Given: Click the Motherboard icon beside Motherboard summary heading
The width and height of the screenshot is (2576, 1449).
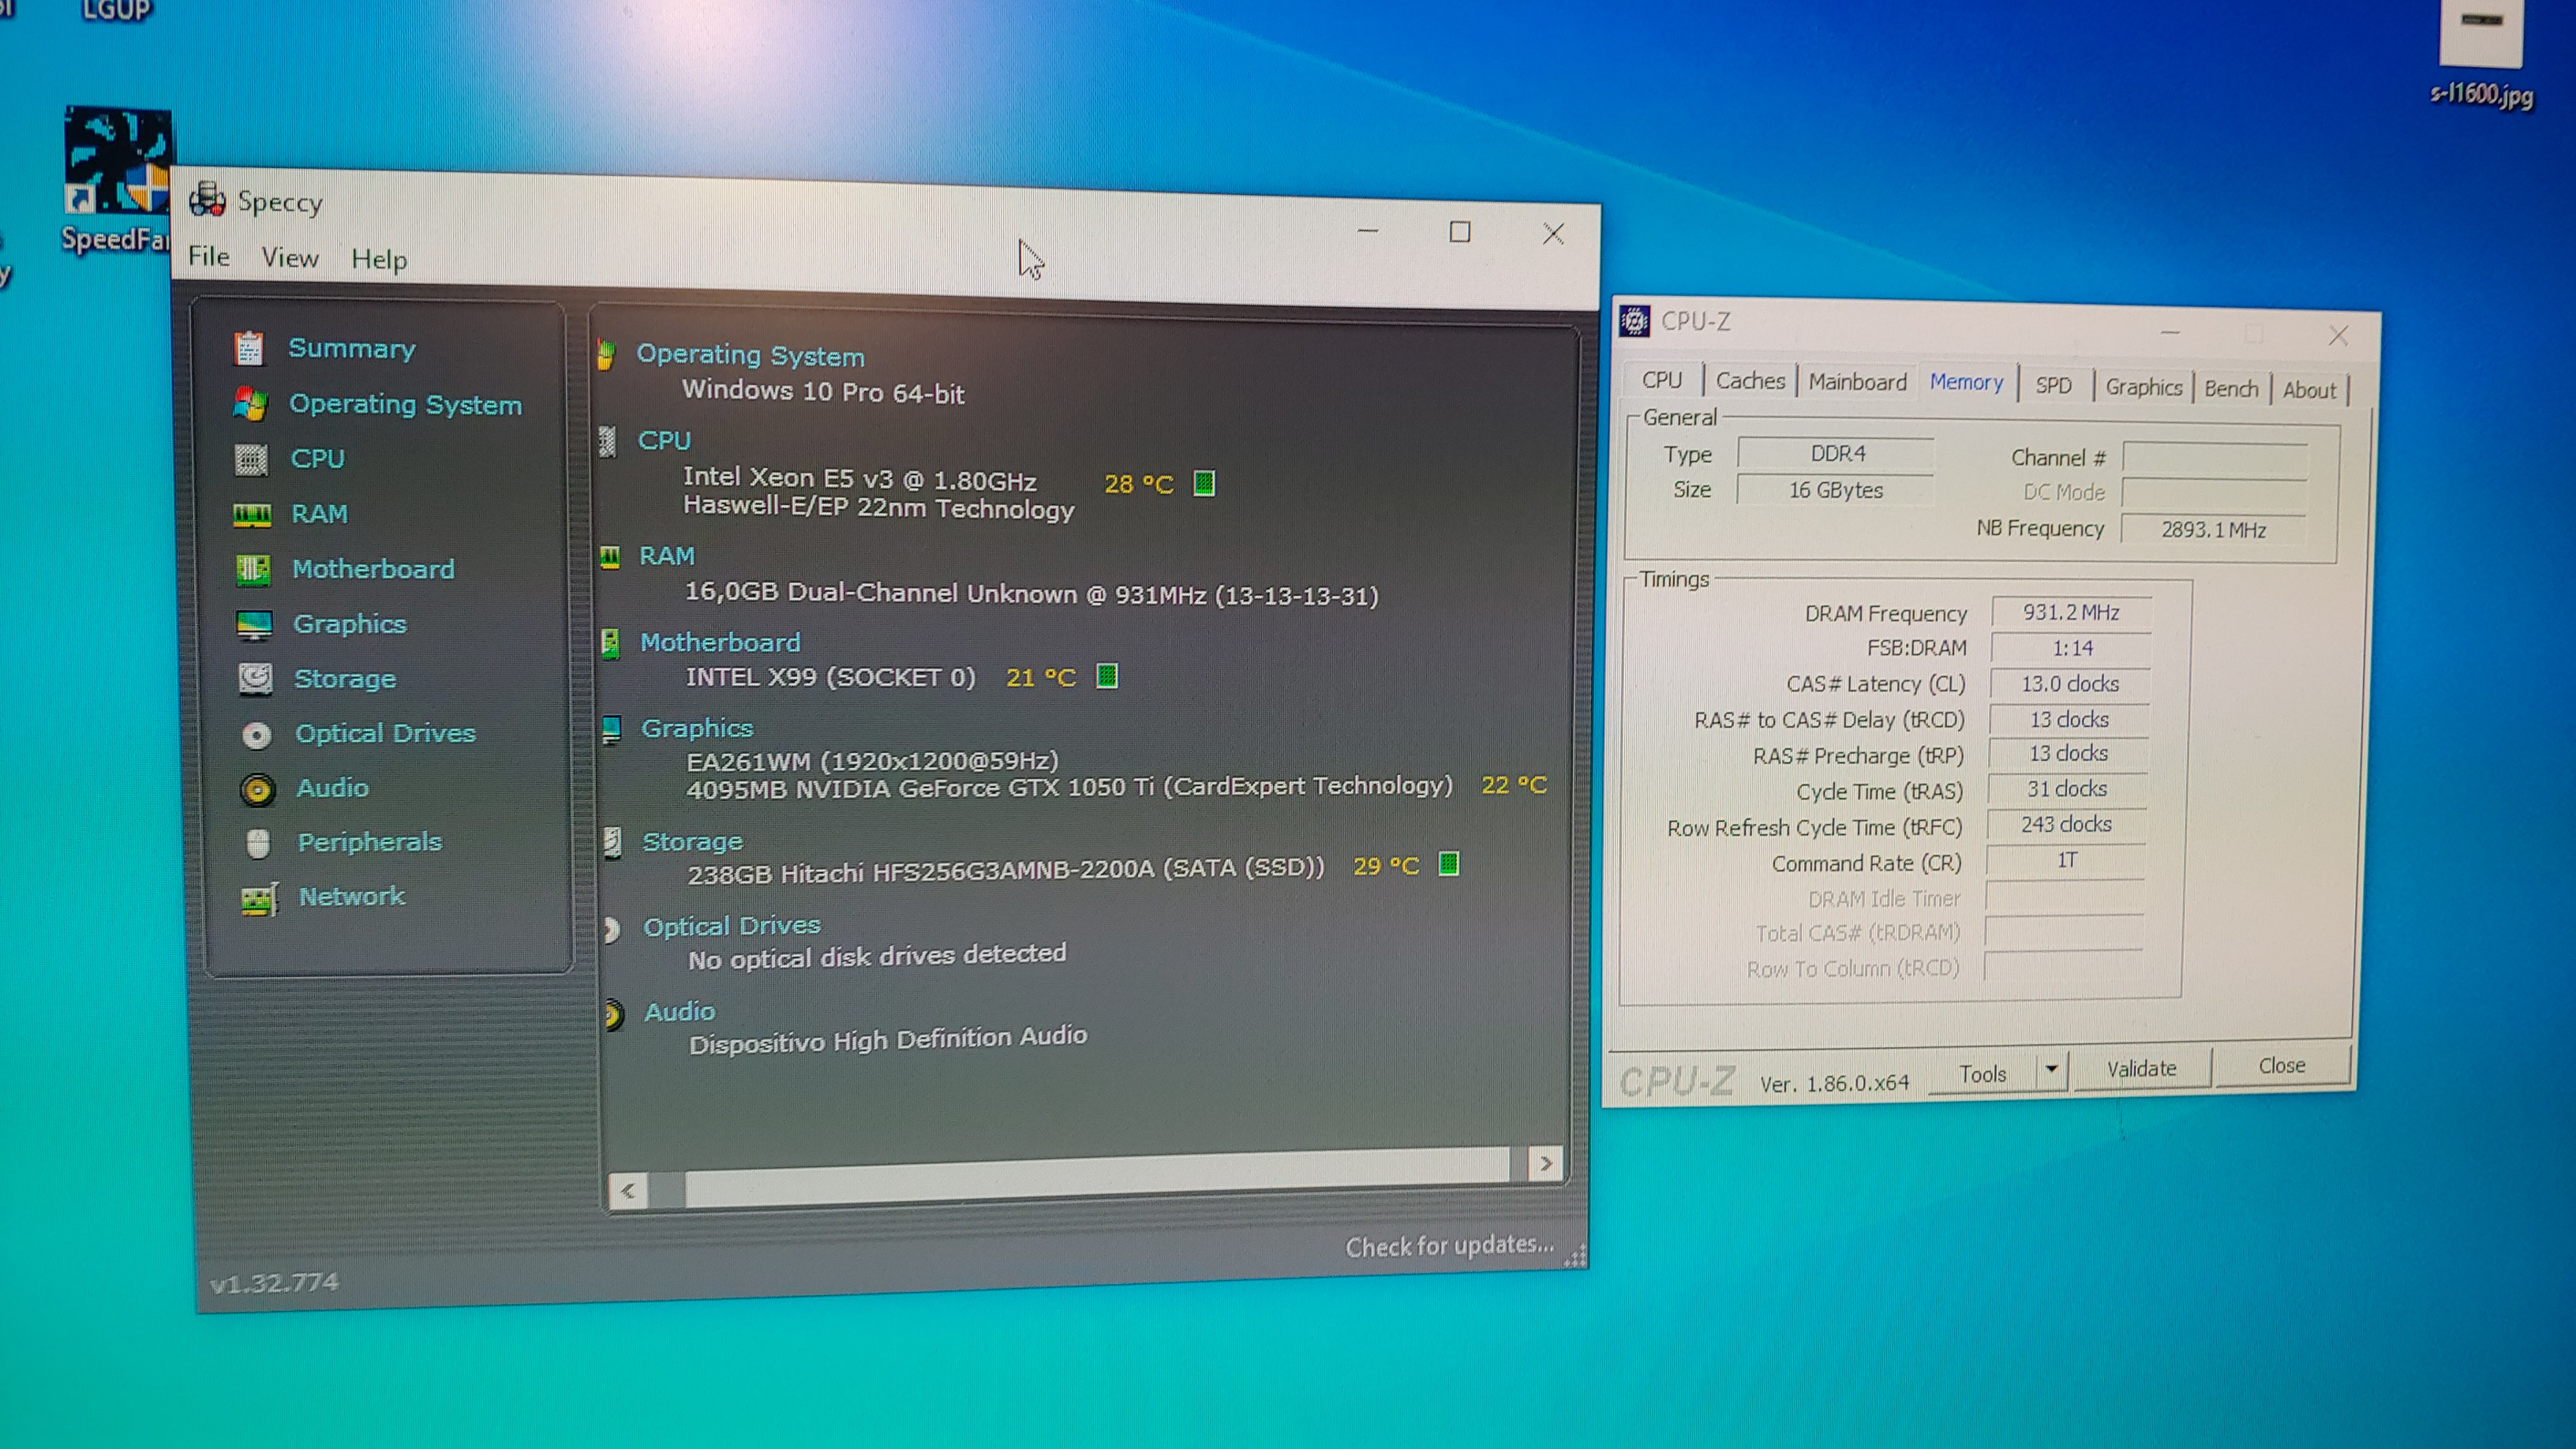Looking at the screenshot, I should tap(610, 643).
